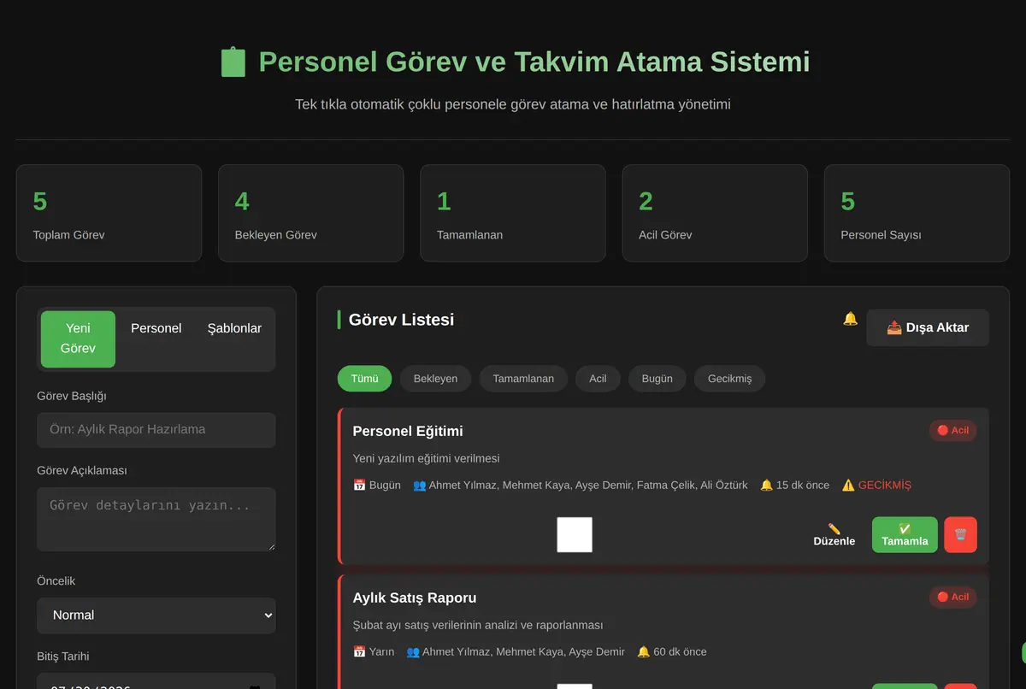The height and width of the screenshot is (689, 1026).
Task: Switch to the Yeni Görev tab
Action: click(78, 339)
